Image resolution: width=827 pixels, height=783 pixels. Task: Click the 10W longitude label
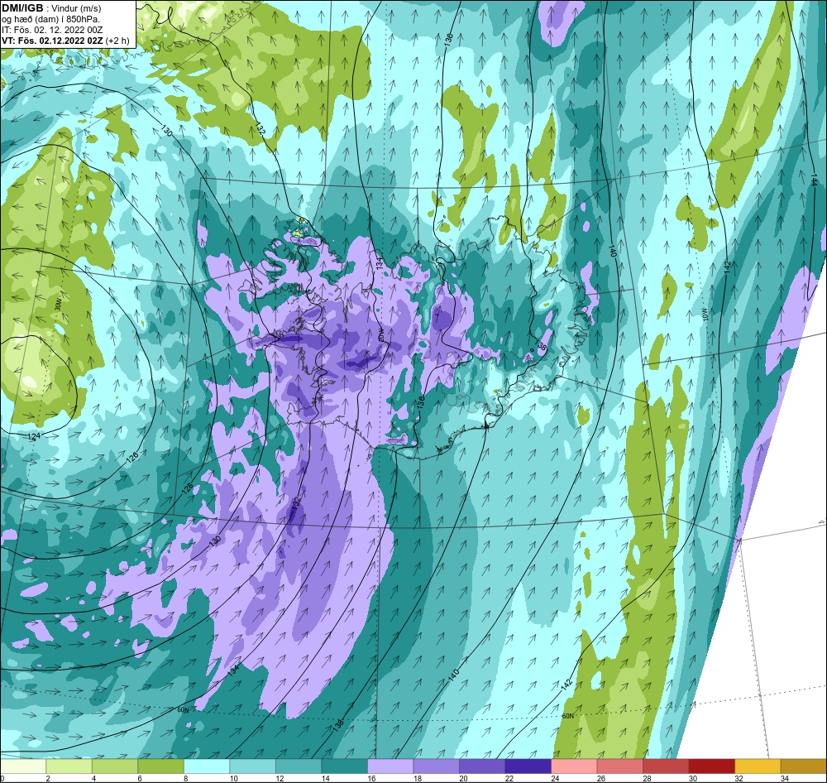(705, 315)
